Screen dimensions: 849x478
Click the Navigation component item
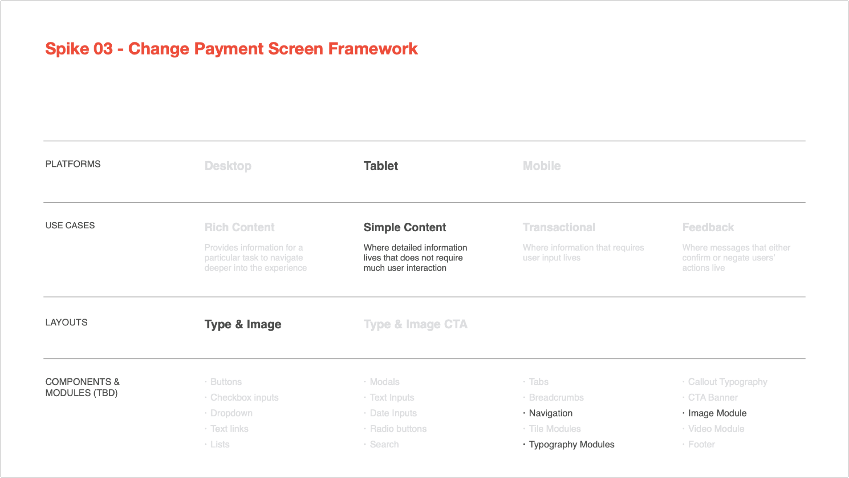pos(550,413)
